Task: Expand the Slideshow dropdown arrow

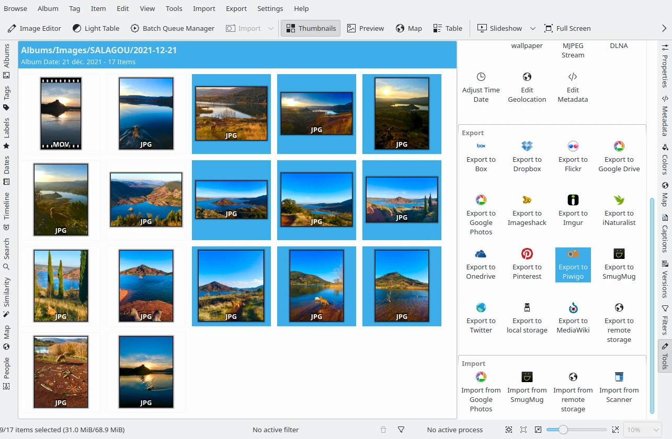Action: 533,28
